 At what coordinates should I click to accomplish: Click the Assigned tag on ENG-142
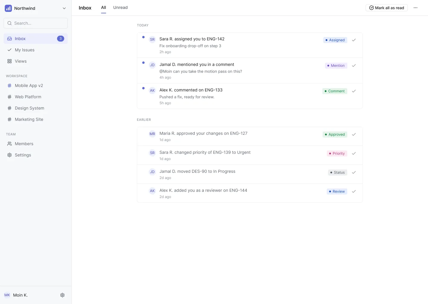335,40
